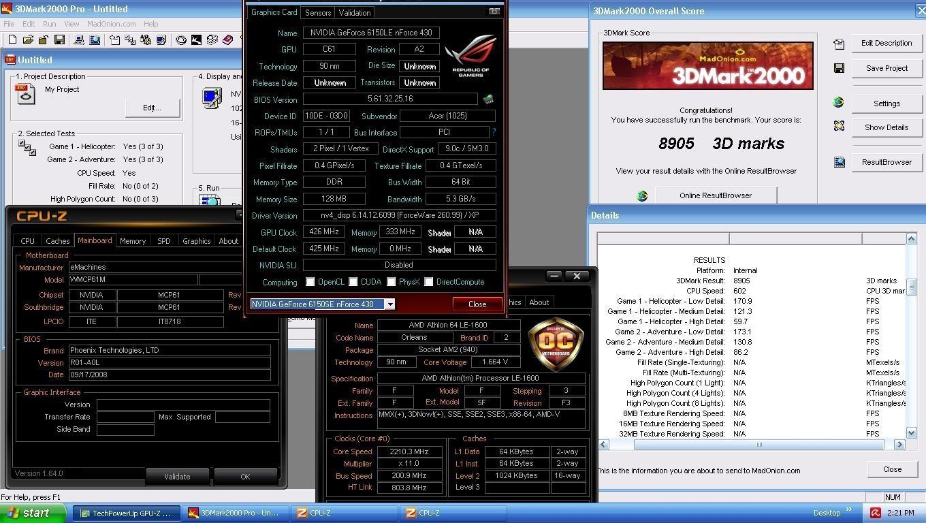The image size is (926, 523).
Task: Enable the PhysX checkbox
Action: click(392, 282)
